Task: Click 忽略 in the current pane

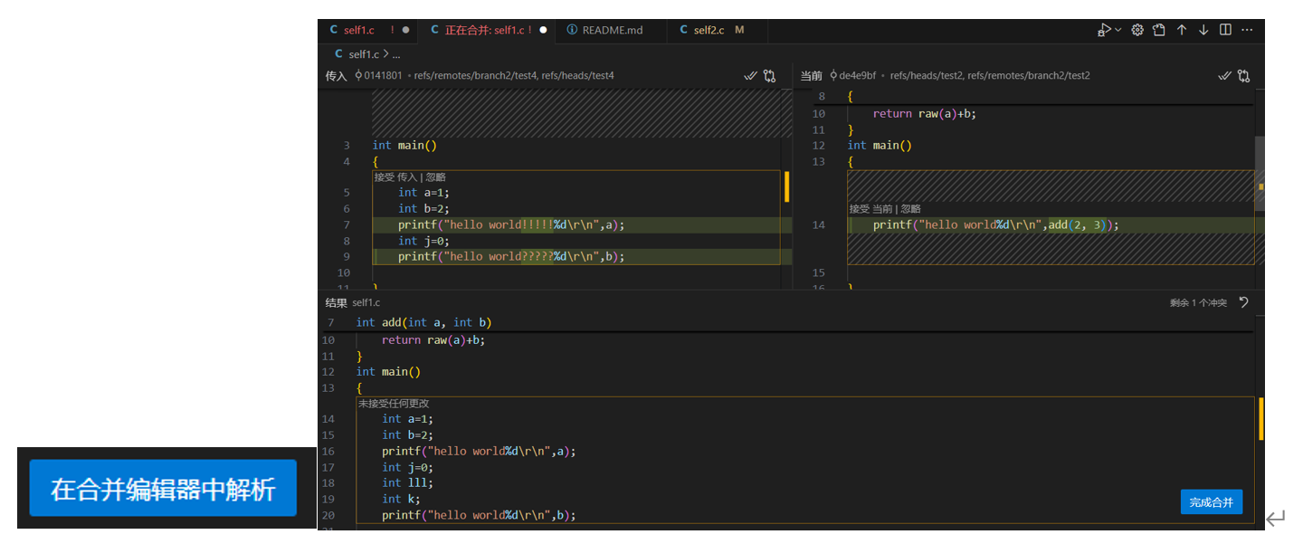Action: click(x=910, y=209)
